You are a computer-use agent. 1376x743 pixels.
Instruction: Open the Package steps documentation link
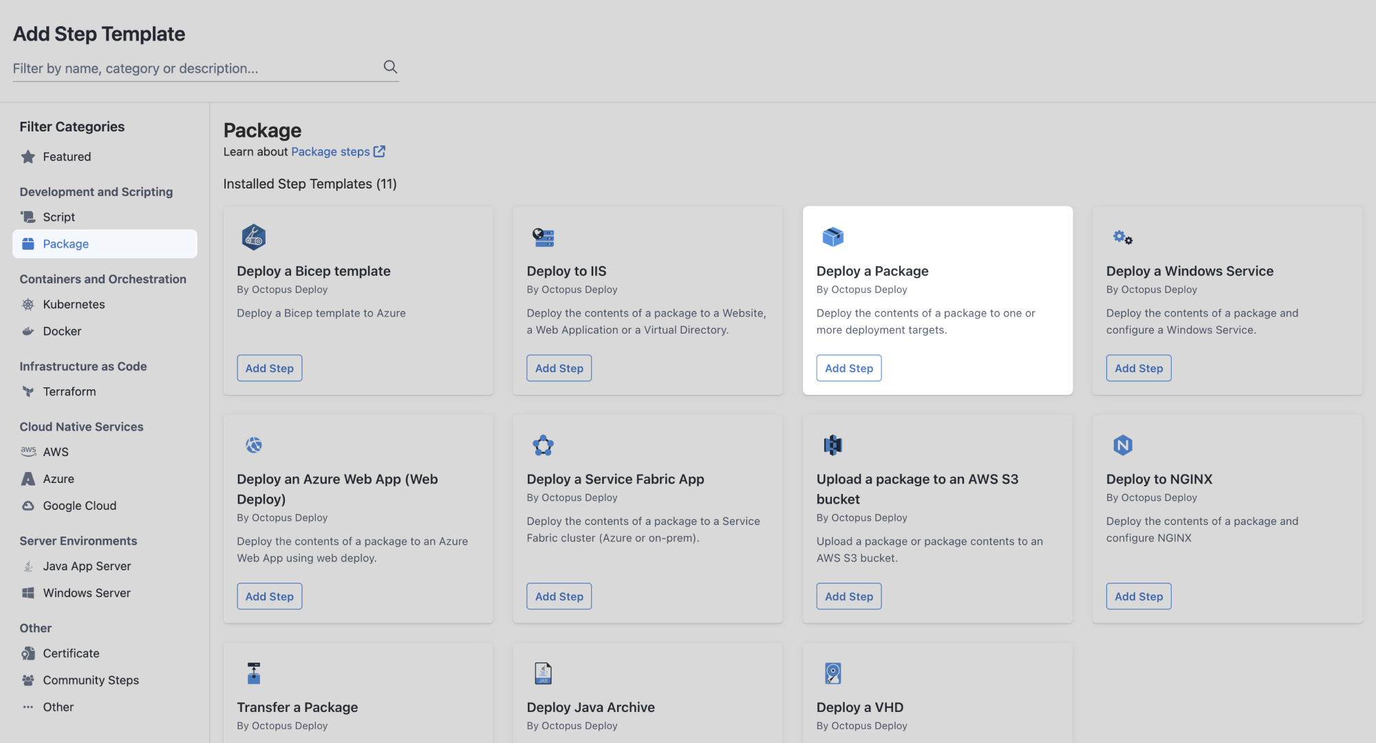(x=330, y=151)
